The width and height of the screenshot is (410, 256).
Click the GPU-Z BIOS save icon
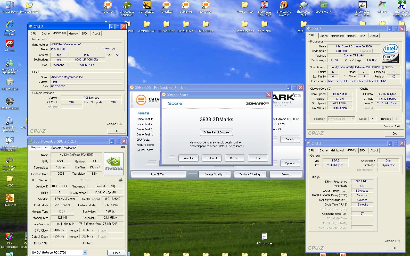(x=120, y=180)
